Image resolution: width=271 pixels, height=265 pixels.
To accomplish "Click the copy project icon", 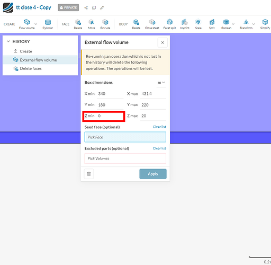I will (x=94, y=7).
